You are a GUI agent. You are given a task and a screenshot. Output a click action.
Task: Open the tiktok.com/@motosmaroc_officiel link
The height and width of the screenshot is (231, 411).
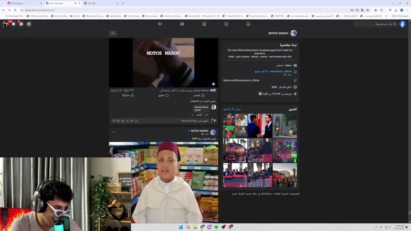point(241,80)
